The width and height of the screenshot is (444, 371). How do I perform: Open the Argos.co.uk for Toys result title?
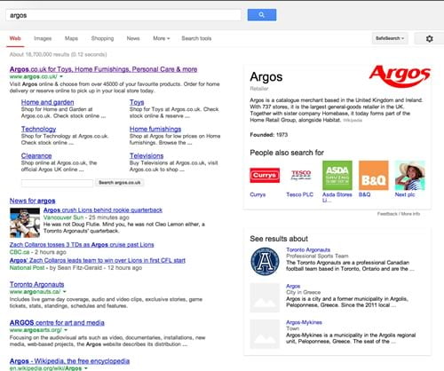103,69
